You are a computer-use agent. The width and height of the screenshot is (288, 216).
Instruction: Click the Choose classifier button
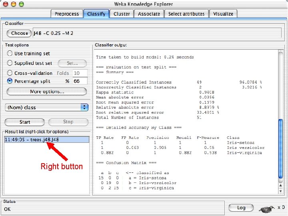[x=19, y=33]
